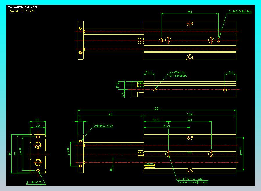Viewport: 261px width, 191px height.
Task: Click the 11.5 dimension in side view
Action: (x=117, y=85)
